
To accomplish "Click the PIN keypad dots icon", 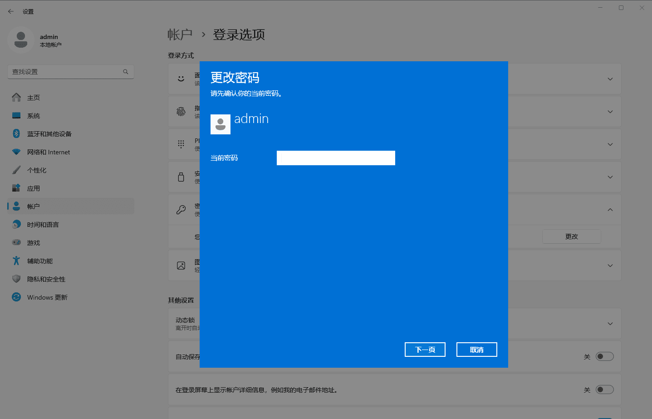I will [181, 144].
